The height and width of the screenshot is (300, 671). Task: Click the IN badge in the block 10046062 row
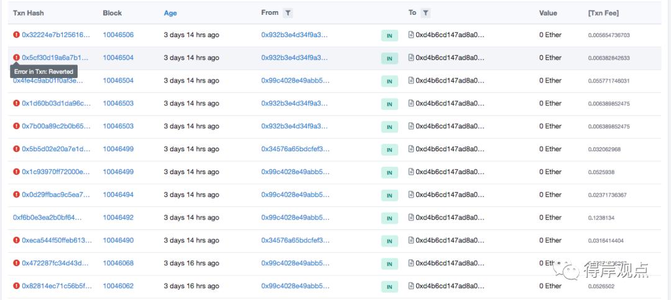click(390, 287)
